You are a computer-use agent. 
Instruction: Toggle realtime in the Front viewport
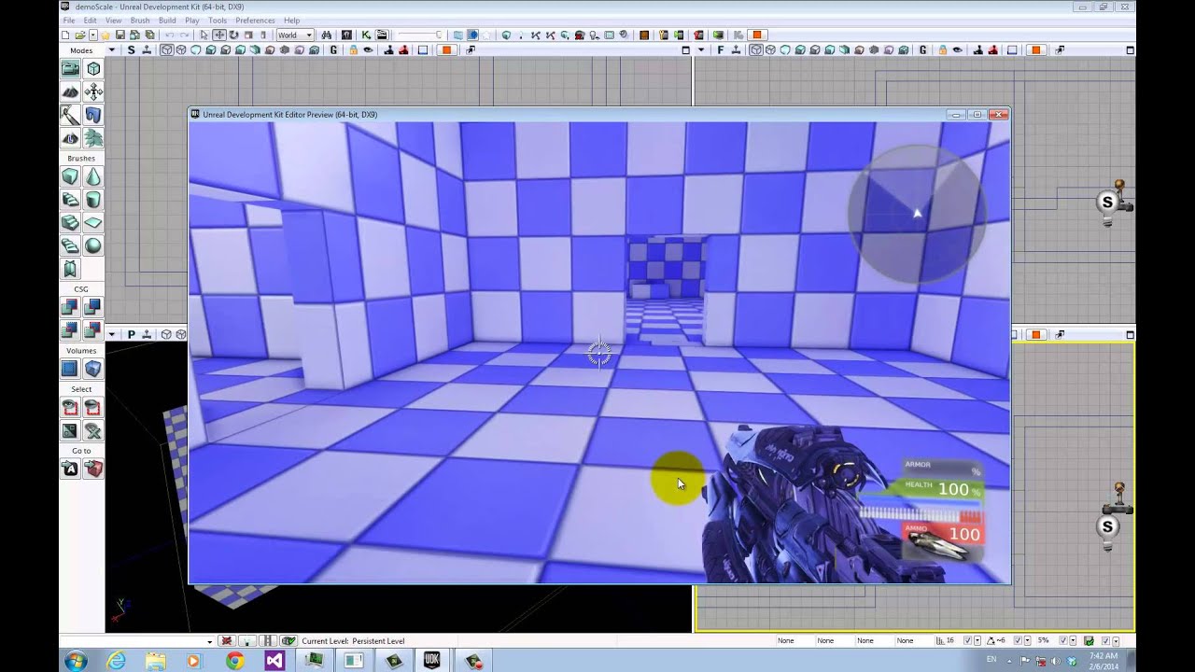pos(738,50)
